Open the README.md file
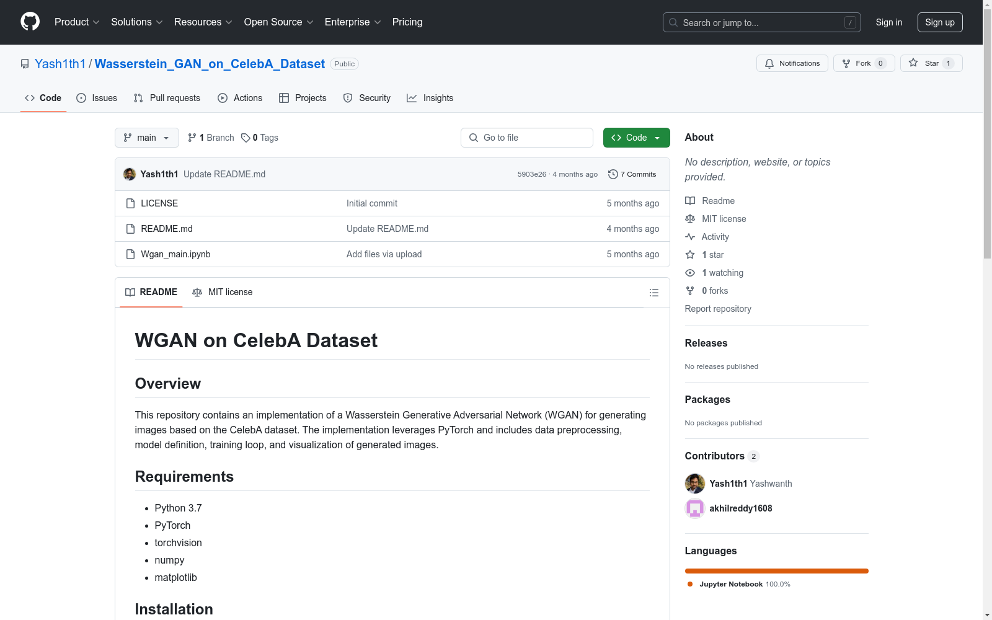The height and width of the screenshot is (620, 992). click(x=167, y=229)
